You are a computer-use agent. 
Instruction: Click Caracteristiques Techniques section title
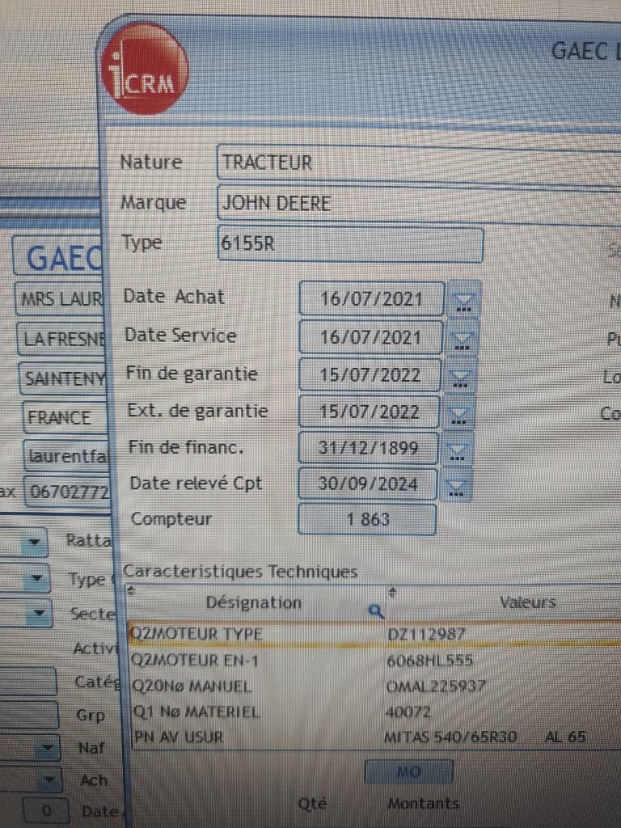240,572
